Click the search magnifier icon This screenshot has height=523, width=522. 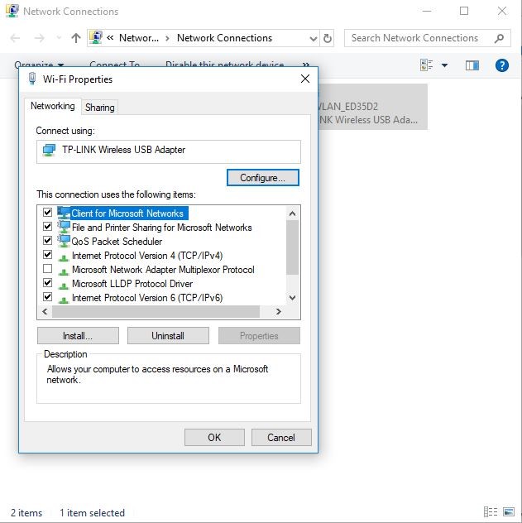(x=499, y=38)
